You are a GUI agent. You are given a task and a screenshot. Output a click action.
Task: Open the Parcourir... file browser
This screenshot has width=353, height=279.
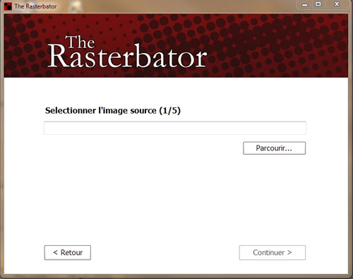(x=274, y=148)
